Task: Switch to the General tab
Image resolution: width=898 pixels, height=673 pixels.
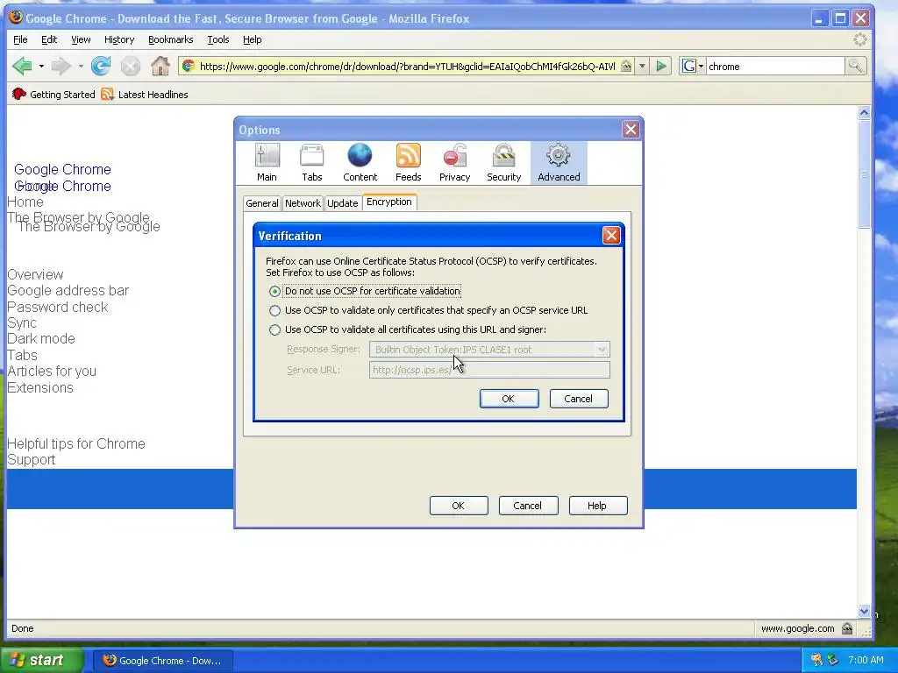Action: tap(262, 203)
